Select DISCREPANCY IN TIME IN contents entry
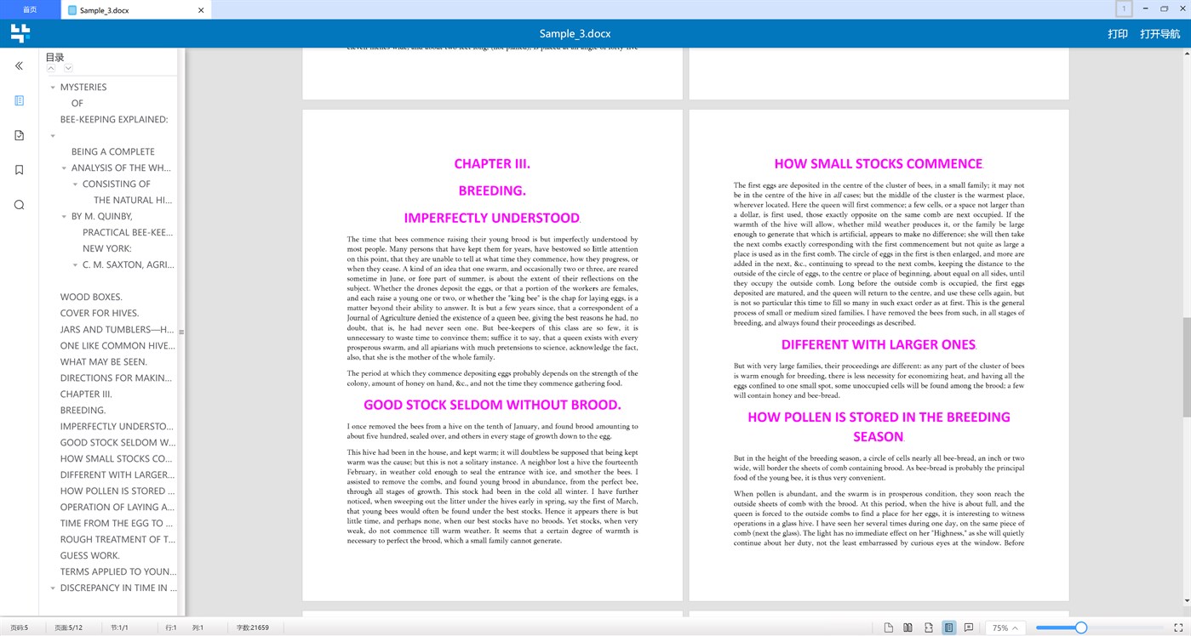Image resolution: width=1191 pixels, height=636 pixels. tap(118, 588)
